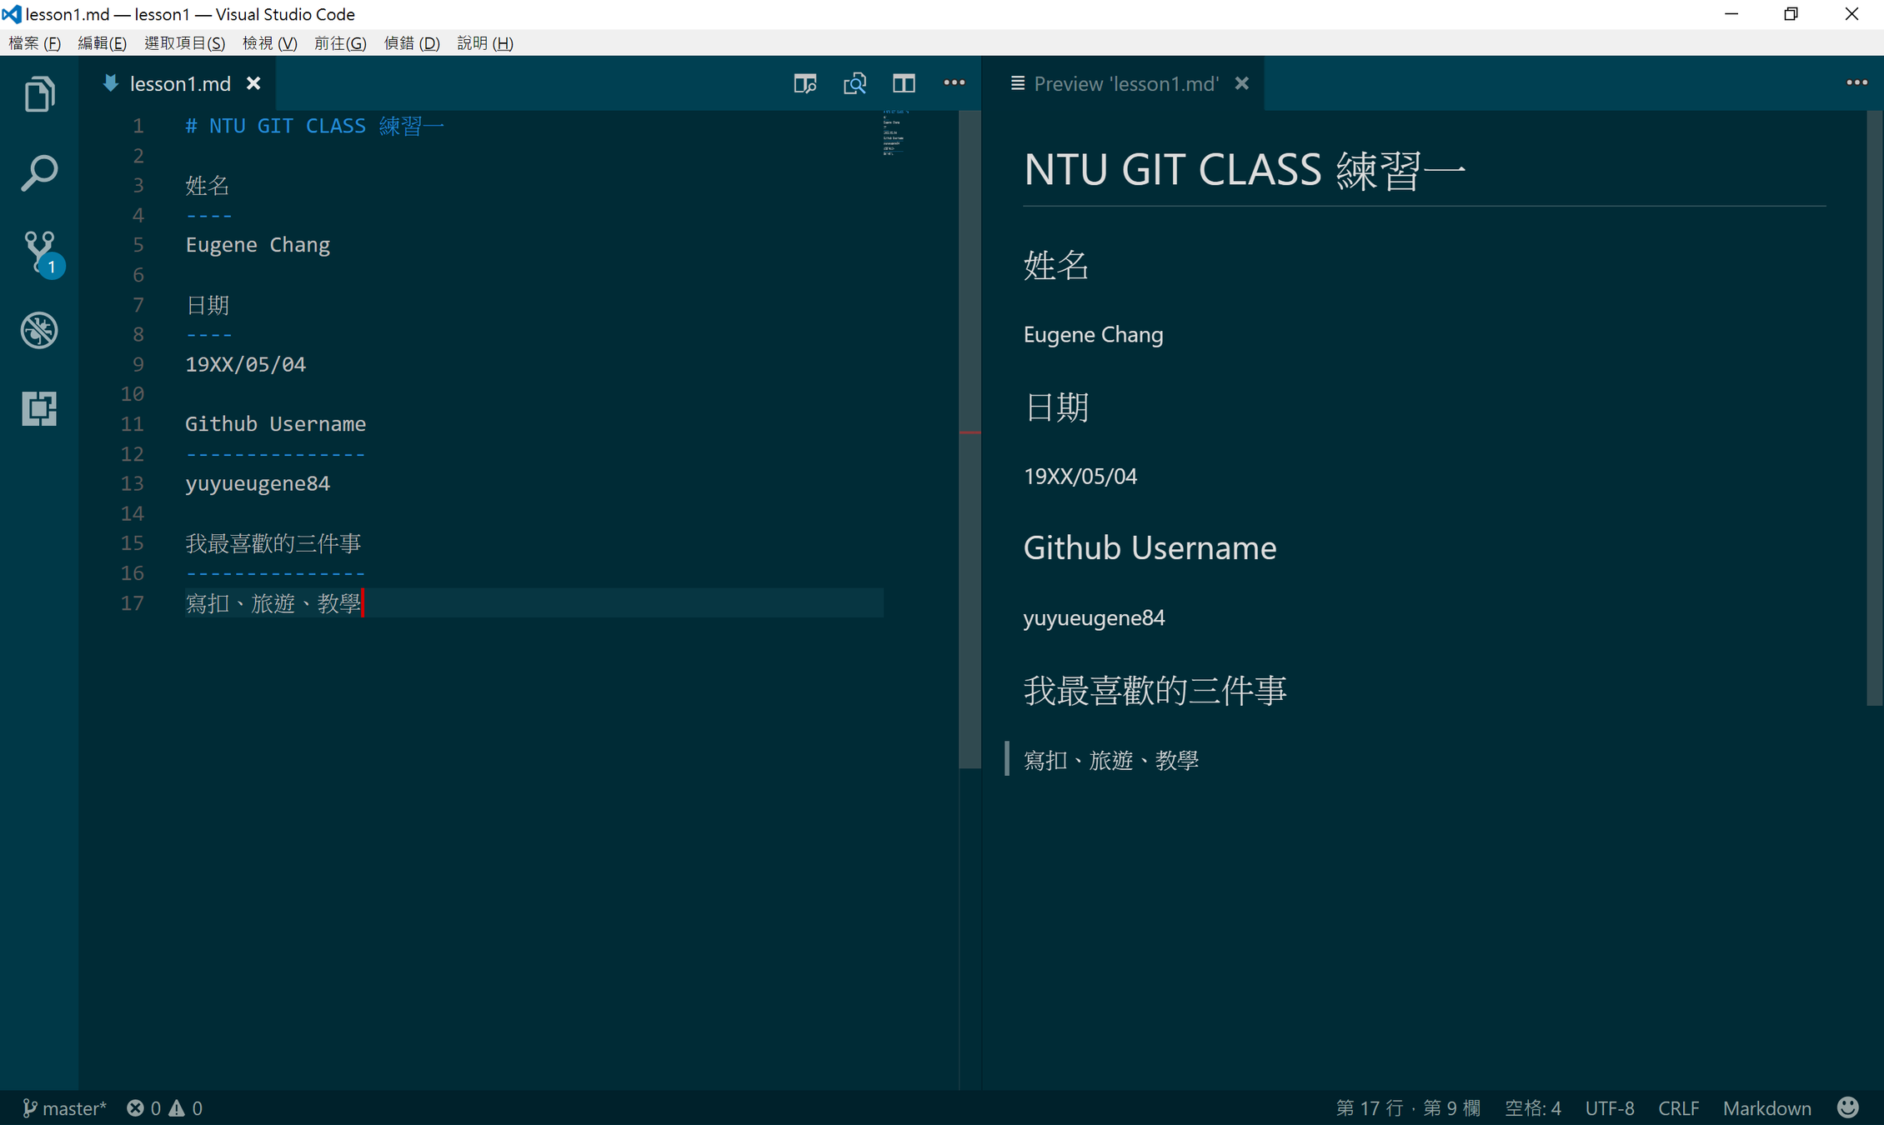Click errors and warnings count indicator
The height and width of the screenshot is (1125, 1884).
[164, 1108]
